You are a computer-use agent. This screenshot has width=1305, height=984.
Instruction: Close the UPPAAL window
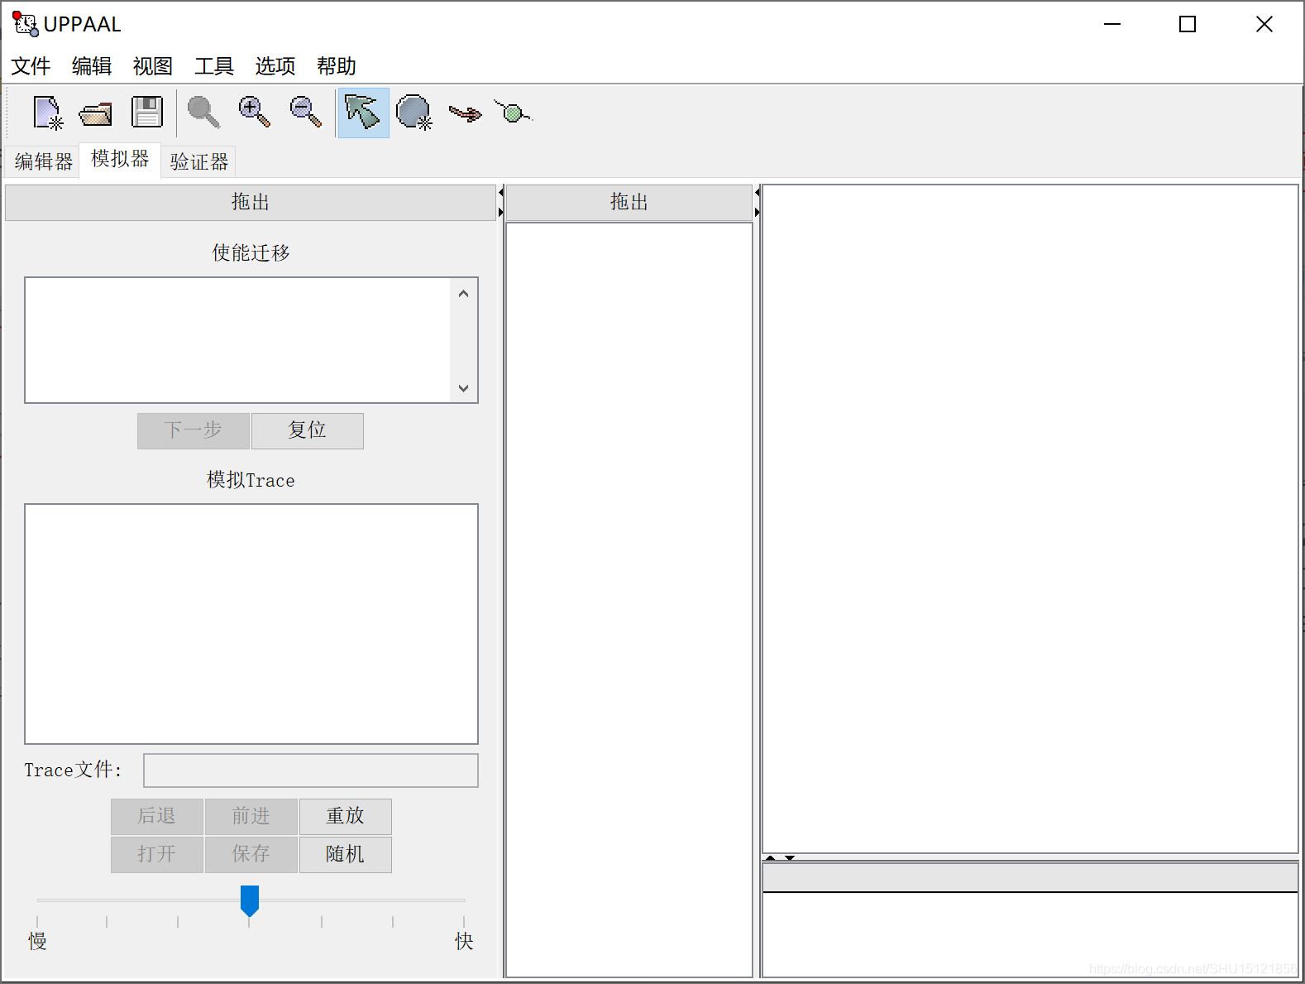click(x=1264, y=24)
